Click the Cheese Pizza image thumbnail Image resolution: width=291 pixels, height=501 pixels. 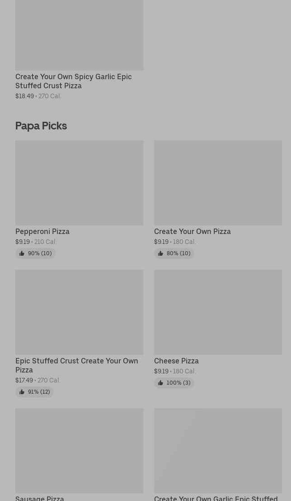coord(218,312)
